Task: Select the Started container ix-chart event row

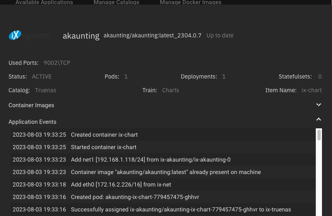Action: coord(104,147)
